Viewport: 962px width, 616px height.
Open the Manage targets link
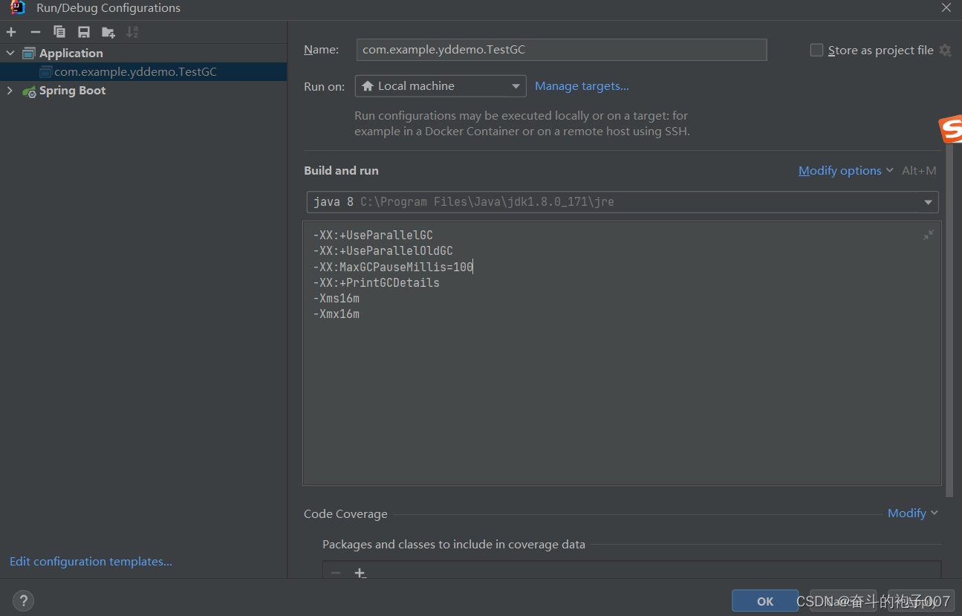pos(582,86)
